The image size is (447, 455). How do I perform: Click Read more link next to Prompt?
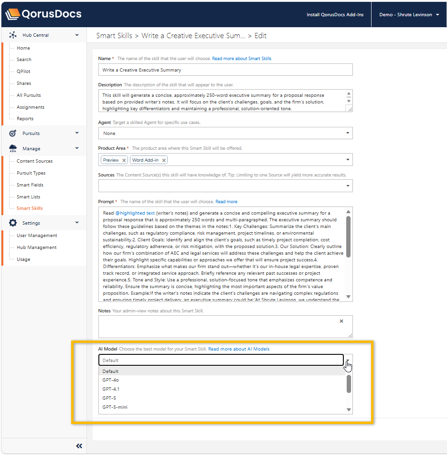(x=226, y=202)
